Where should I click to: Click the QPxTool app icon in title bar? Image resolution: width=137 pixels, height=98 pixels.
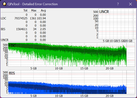point(4,4)
